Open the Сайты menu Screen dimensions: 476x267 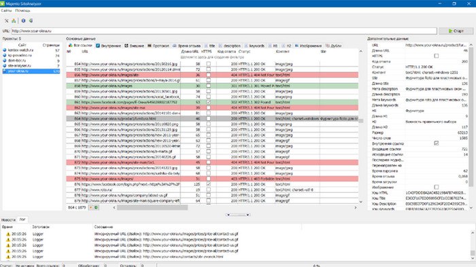pyautogui.click(x=6, y=10)
